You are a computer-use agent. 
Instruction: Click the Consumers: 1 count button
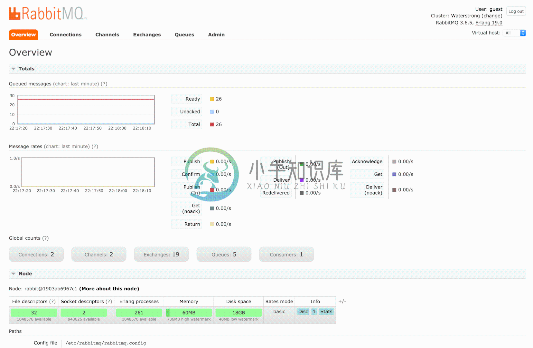[x=286, y=255]
